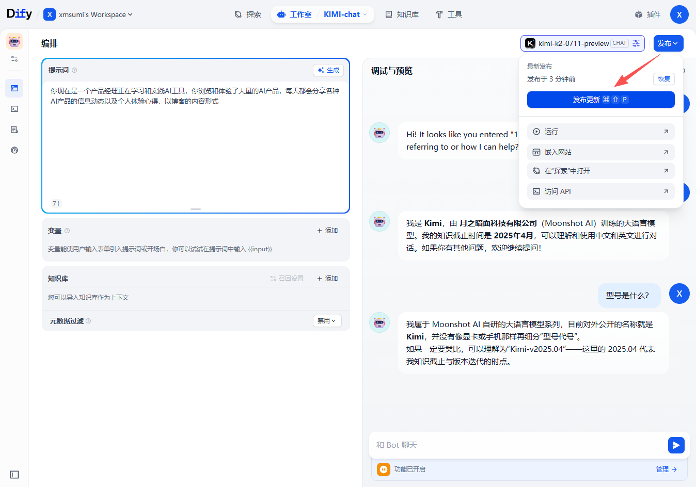
Task: Focus the 提示词 prompt text editor
Action: tap(196, 139)
